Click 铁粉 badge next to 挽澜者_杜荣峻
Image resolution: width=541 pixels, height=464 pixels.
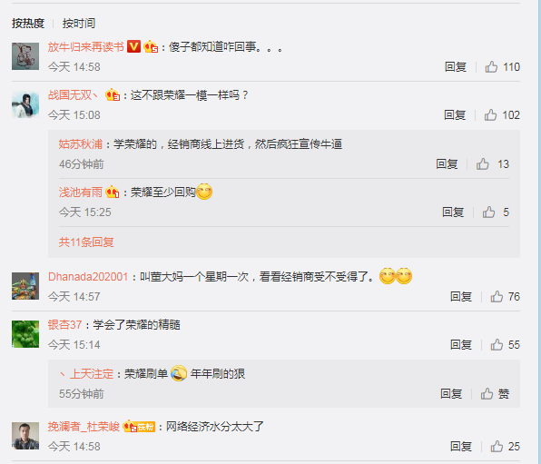145,427
